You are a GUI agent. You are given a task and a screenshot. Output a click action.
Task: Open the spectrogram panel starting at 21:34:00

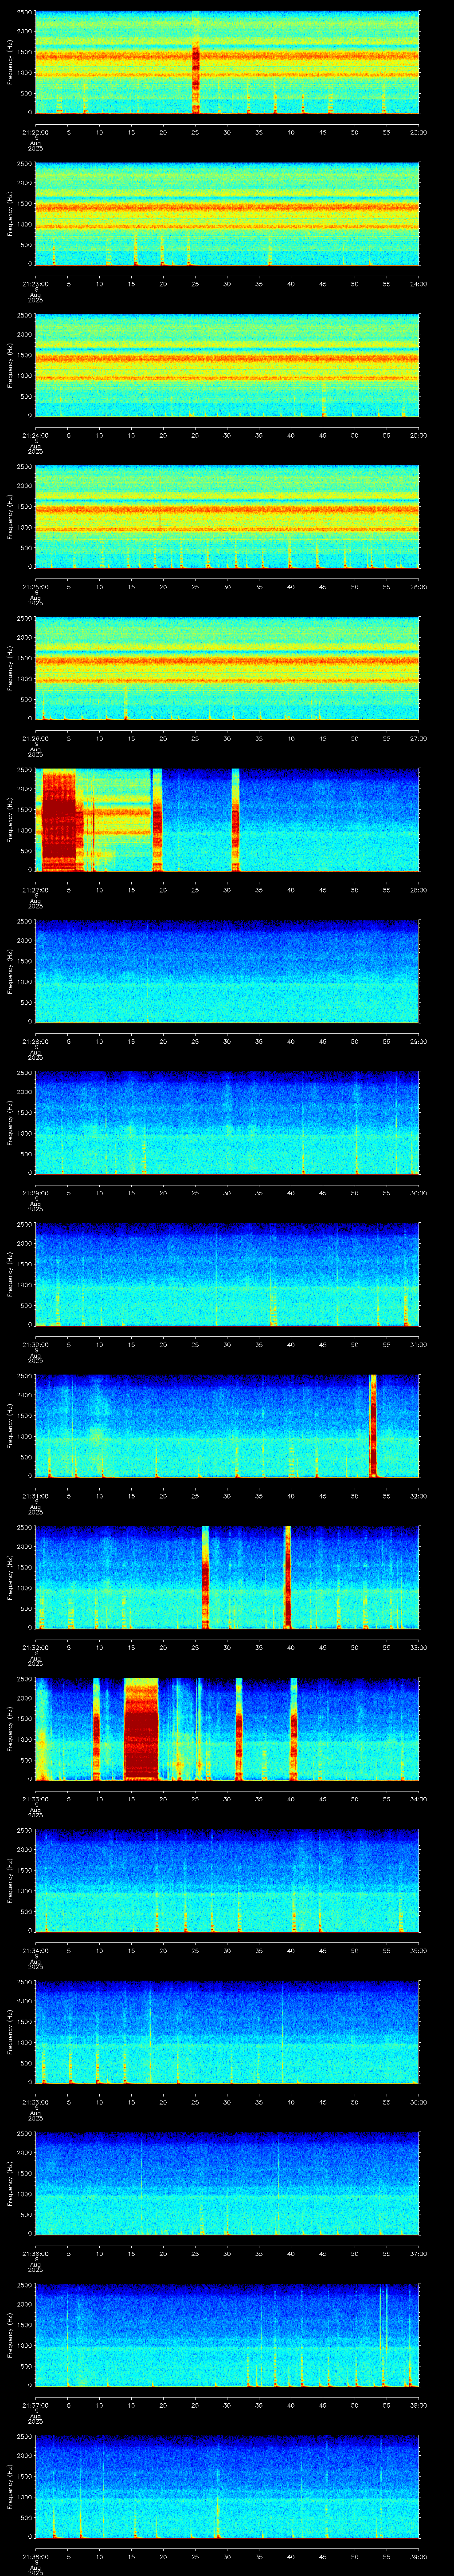tap(227, 1880)
